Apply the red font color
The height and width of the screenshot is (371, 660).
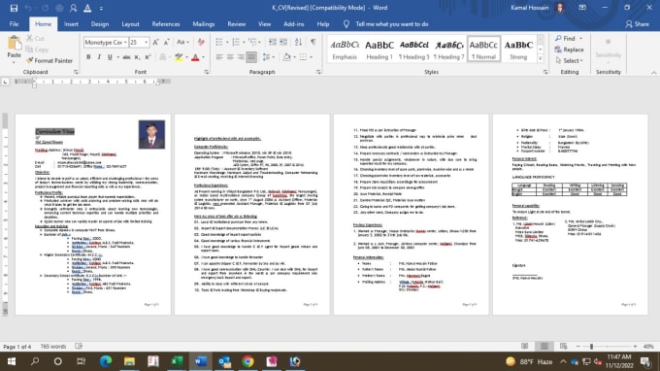(195, 57)
